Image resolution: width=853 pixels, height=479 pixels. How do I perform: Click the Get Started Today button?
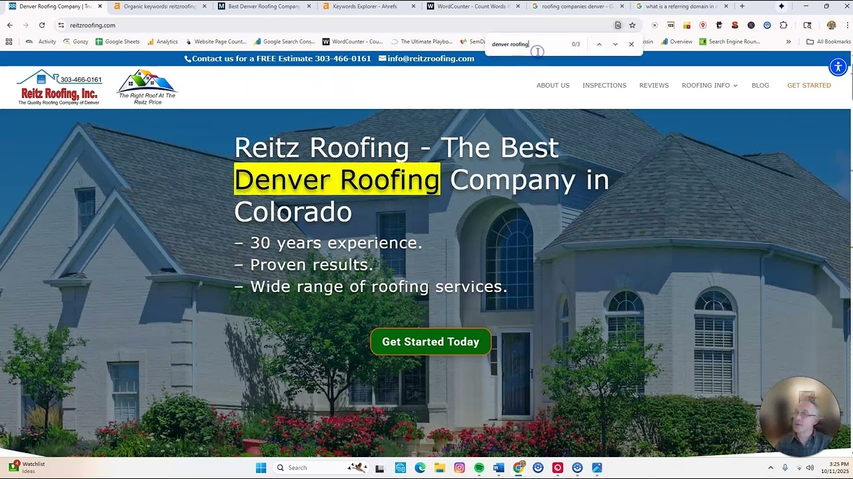[430, 341]
